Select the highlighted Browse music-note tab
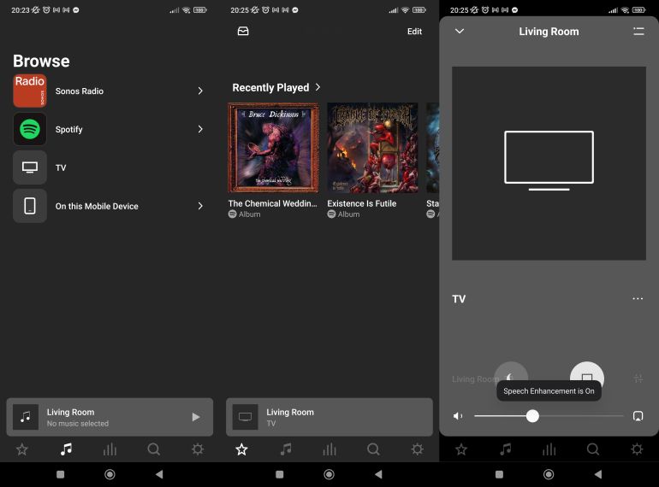The height and width of the screenshot is (487, 659). pos(66,449)
